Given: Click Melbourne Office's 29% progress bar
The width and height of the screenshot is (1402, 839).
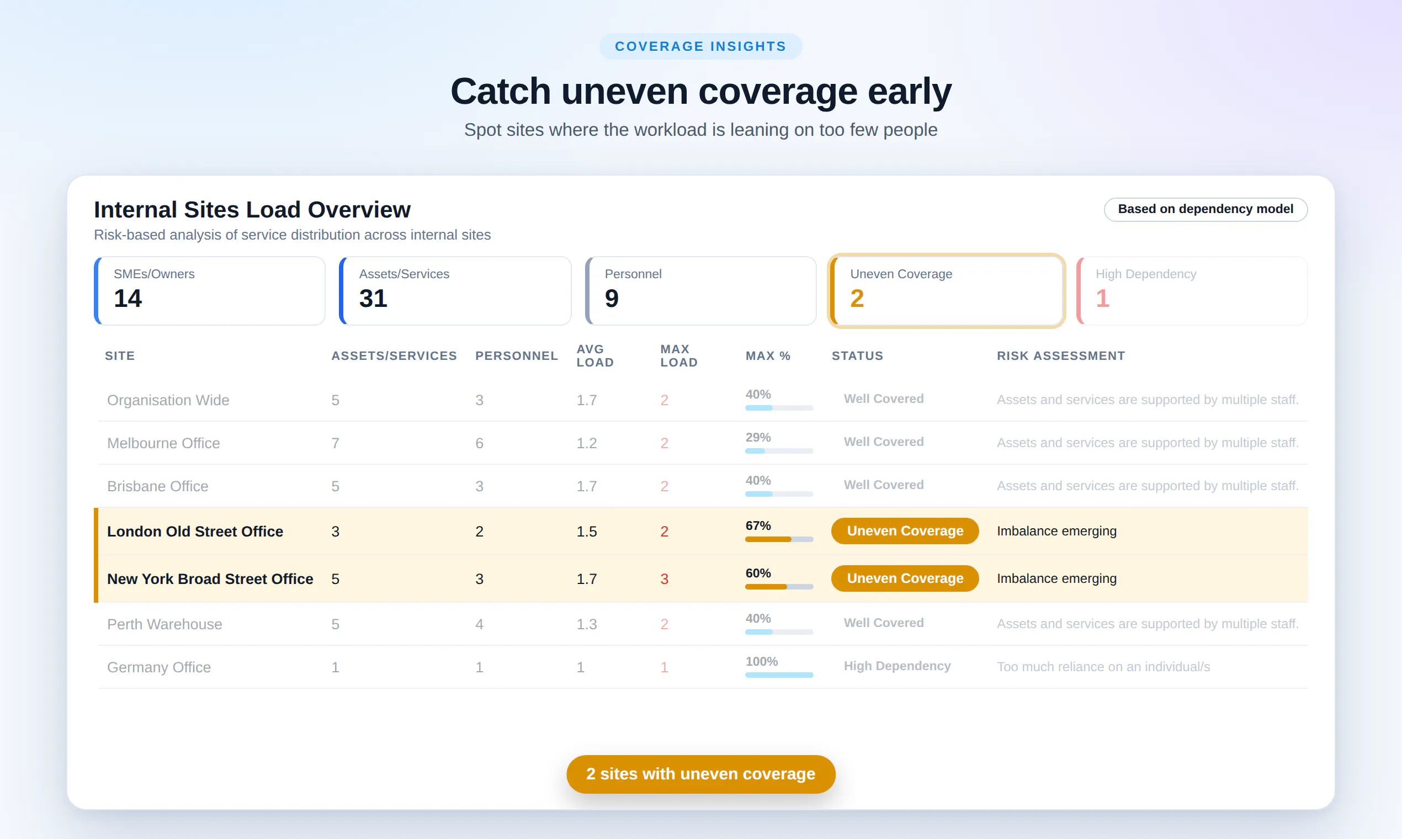Looking at the screenshot, I should coord(779,451).
